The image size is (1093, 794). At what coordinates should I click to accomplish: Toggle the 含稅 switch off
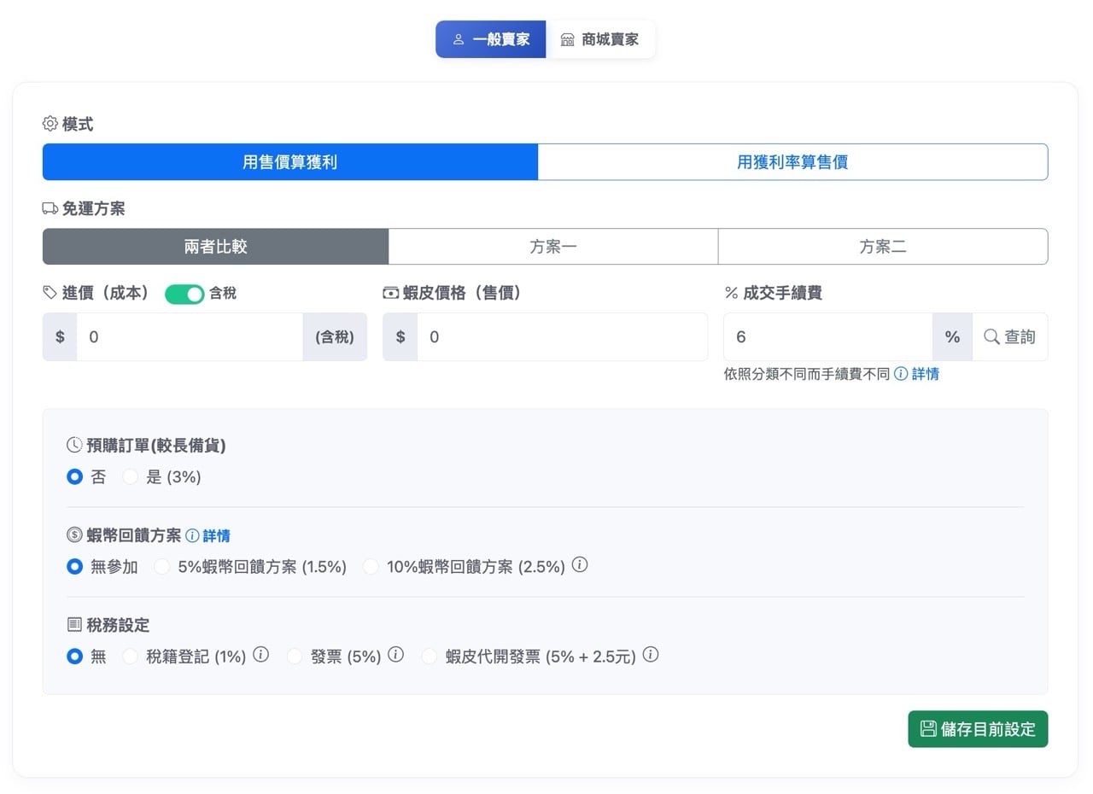pos(184,293)
